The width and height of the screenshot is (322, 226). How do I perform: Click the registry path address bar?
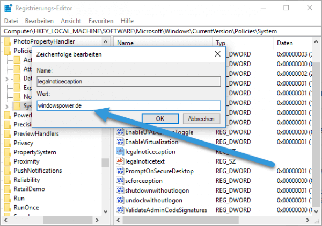click(x=161, y=31)
